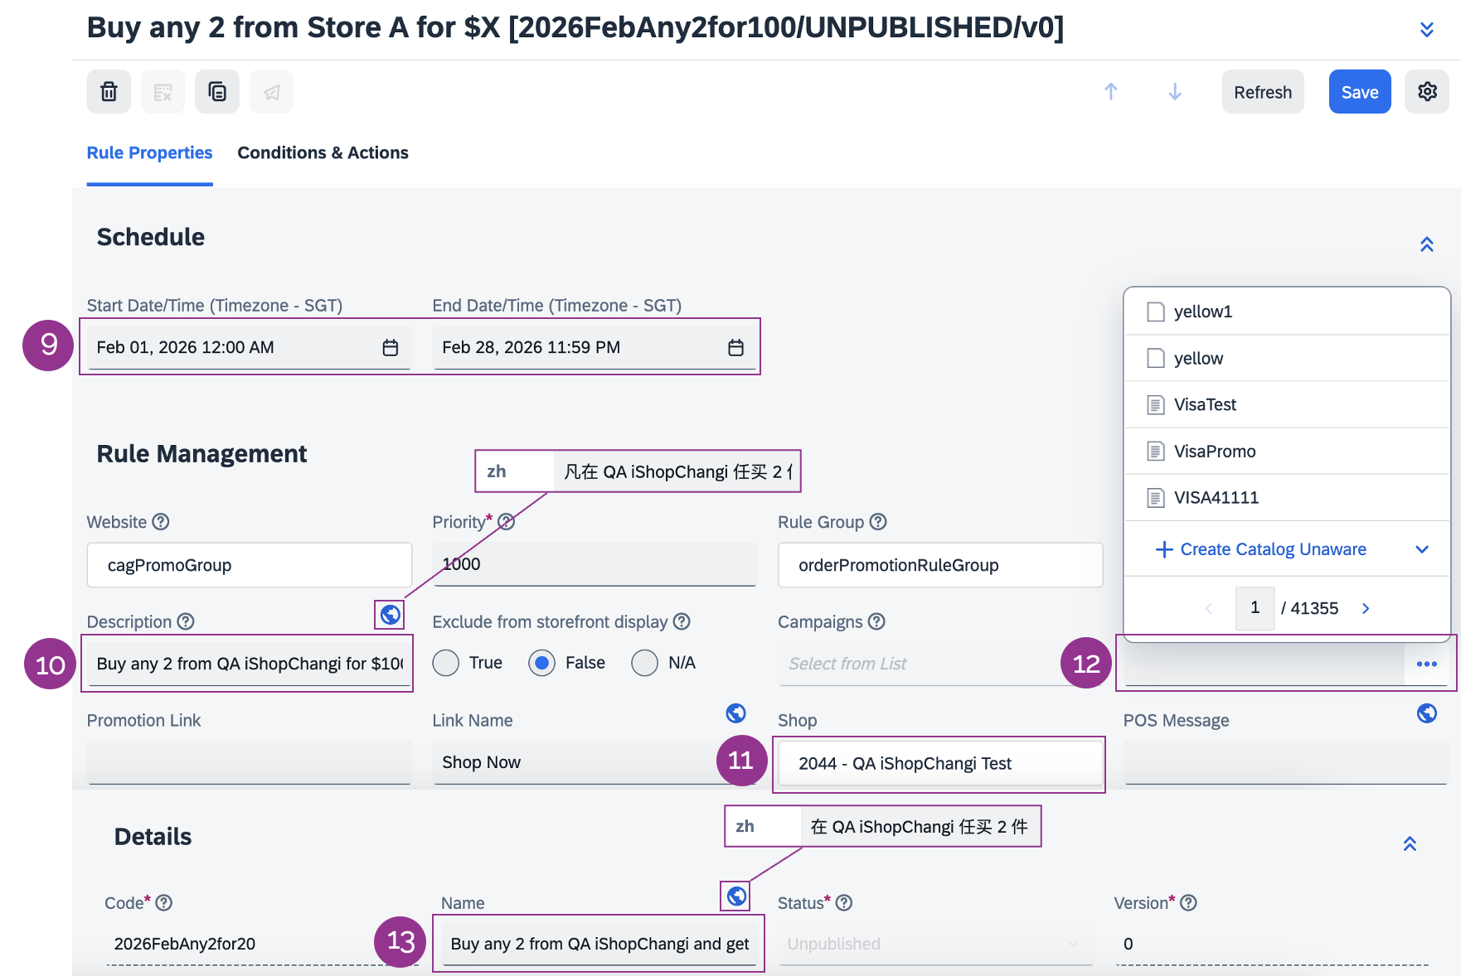Collapse the Schedule section
Image resolution: width=1461 pixels, height=976 pixels.
click(1426, 244)
